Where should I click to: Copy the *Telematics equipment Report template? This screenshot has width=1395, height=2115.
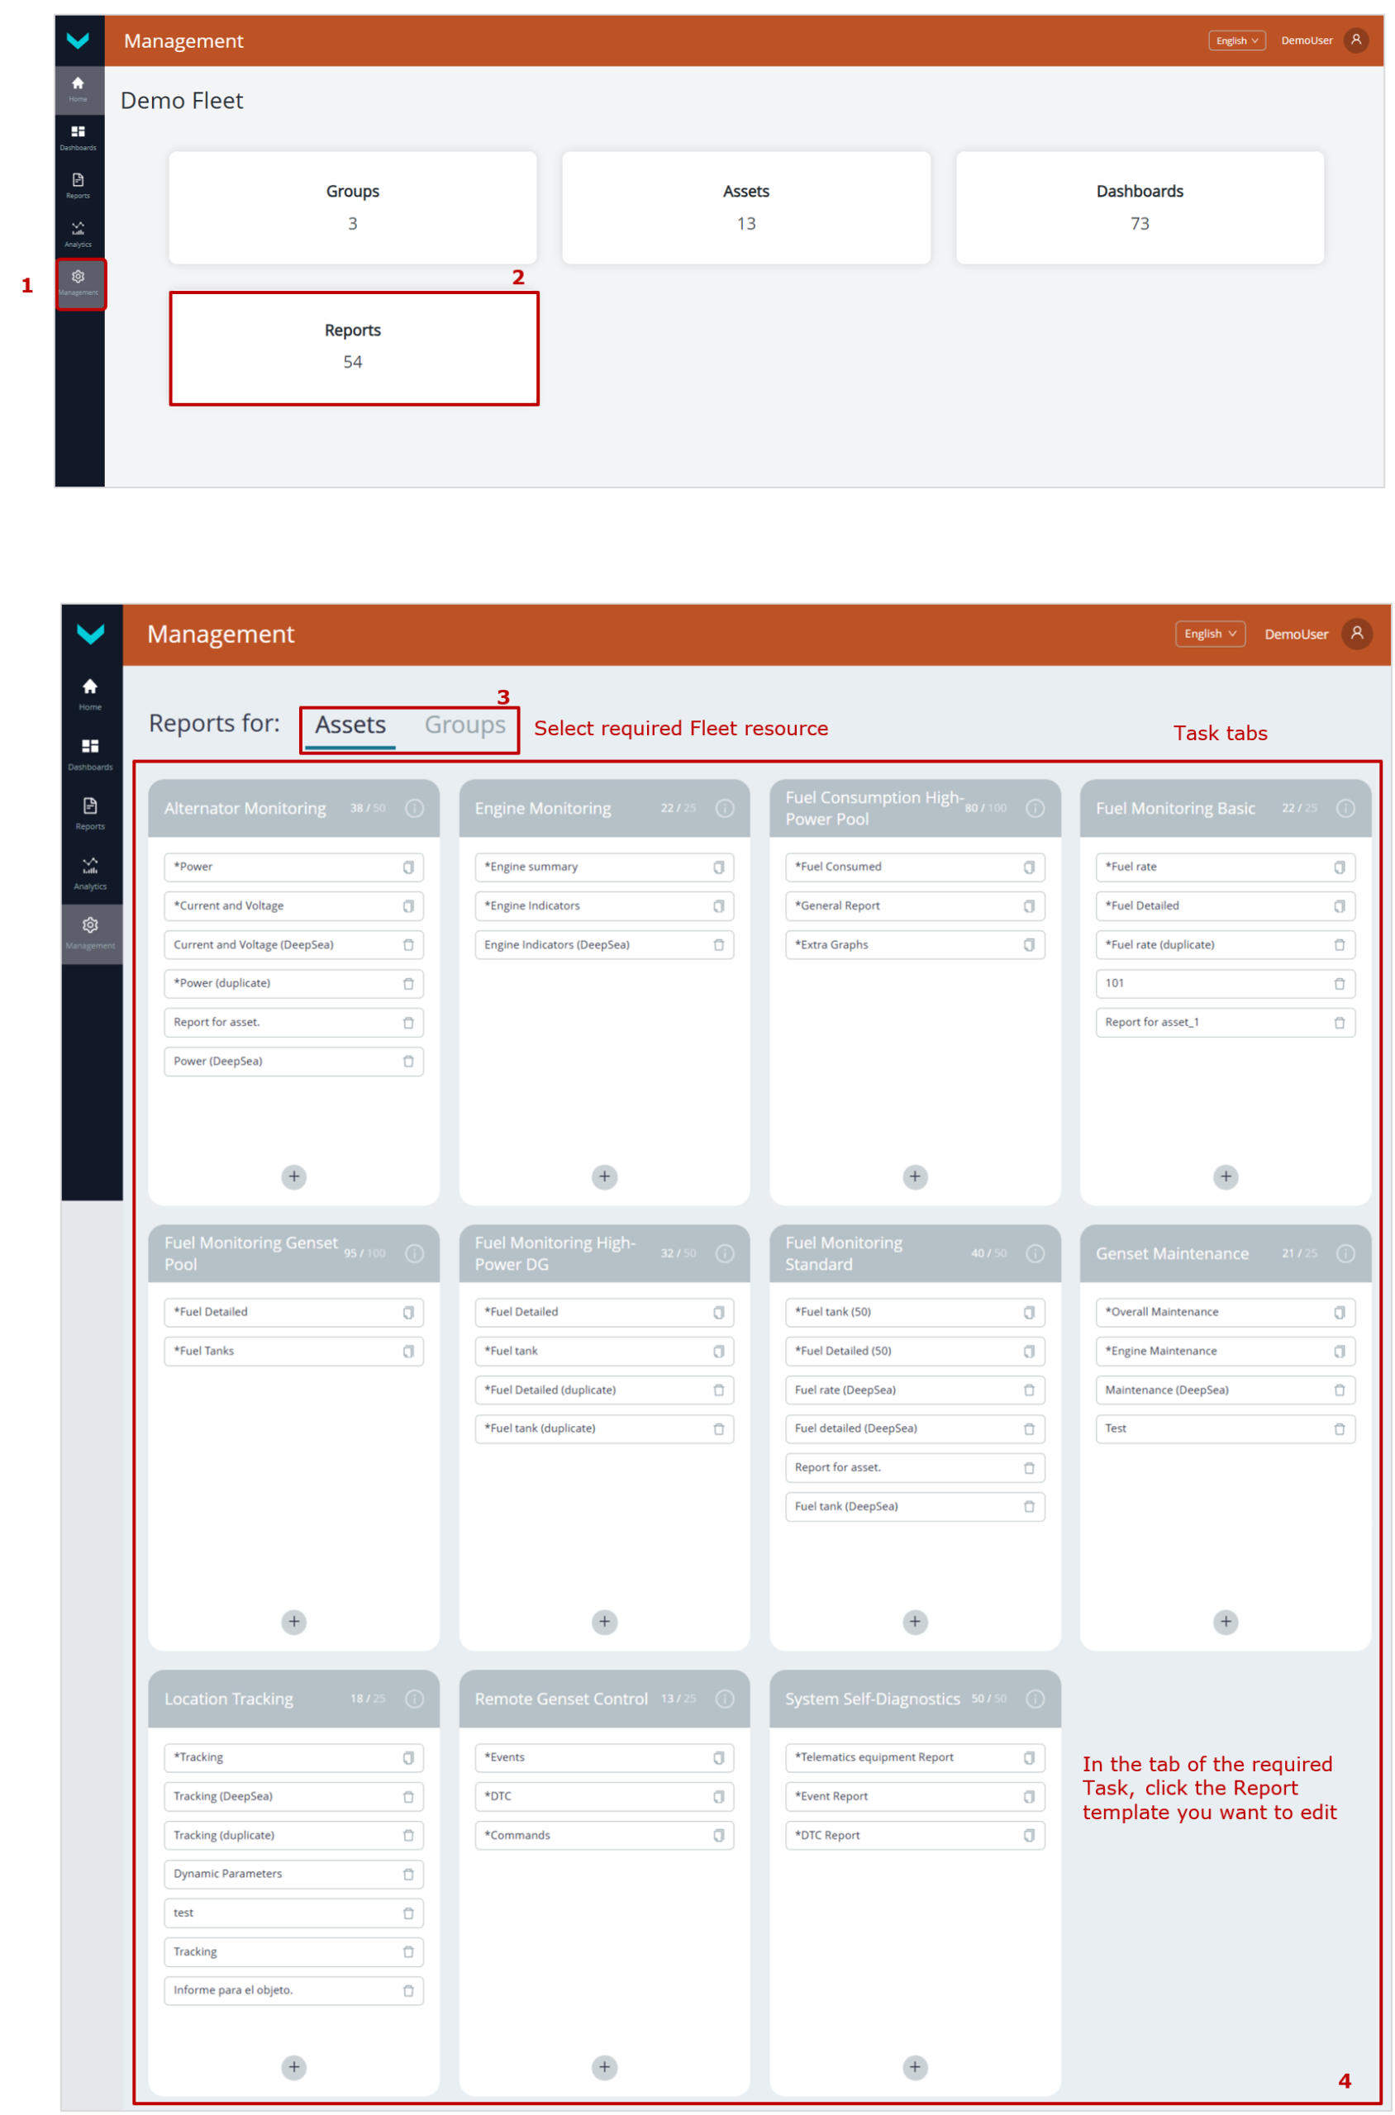point(1028,1757)
